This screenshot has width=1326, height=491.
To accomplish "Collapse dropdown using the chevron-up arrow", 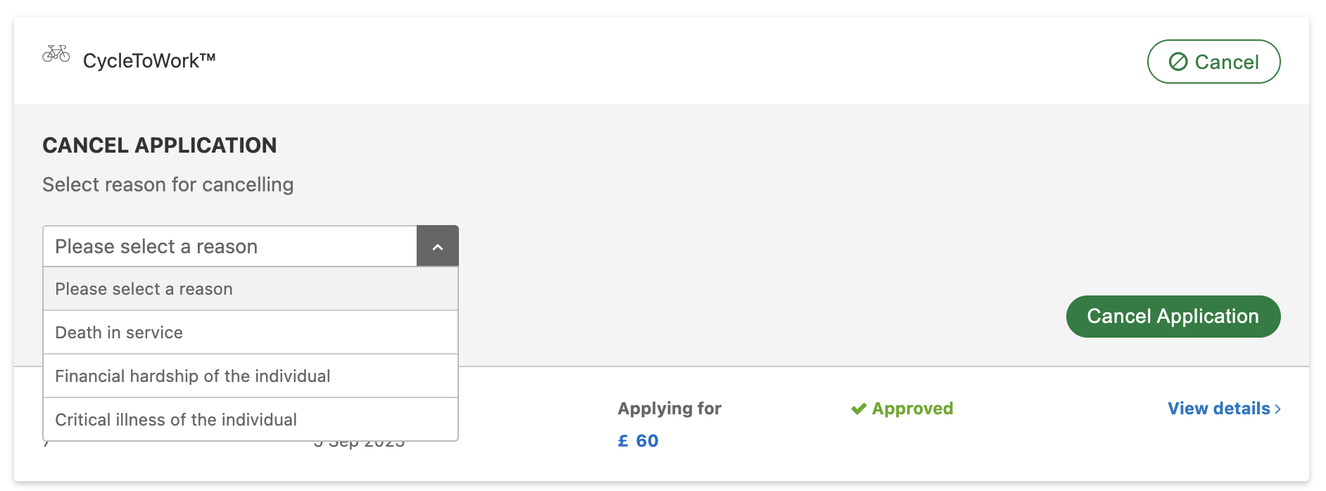I will (x=438, y=247).
